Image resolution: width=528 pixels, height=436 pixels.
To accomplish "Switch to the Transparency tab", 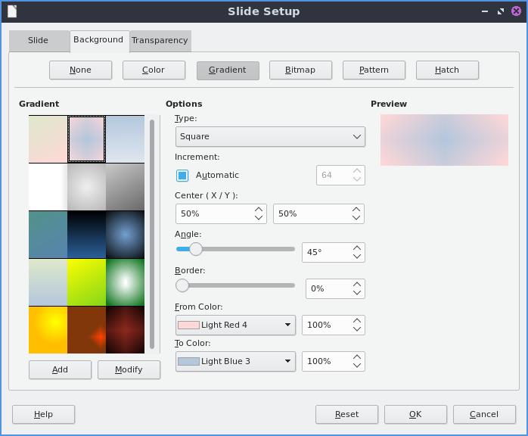I will point(160,41).
